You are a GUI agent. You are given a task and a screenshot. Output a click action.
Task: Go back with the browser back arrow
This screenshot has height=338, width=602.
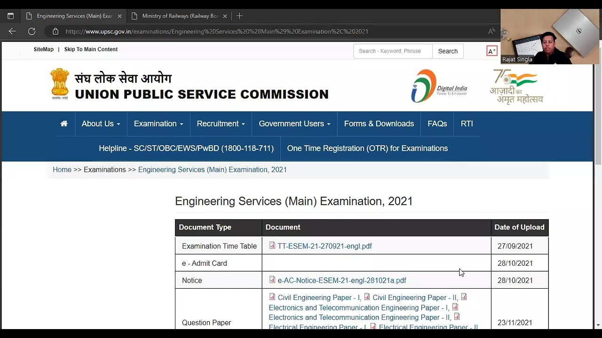(12, 31)
